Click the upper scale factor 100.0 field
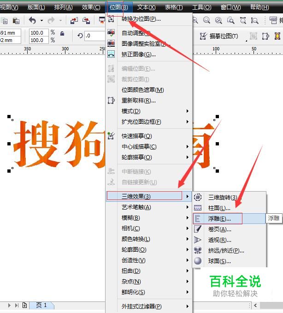This screenshot has height=313, width=283. [x=39, y=32]
